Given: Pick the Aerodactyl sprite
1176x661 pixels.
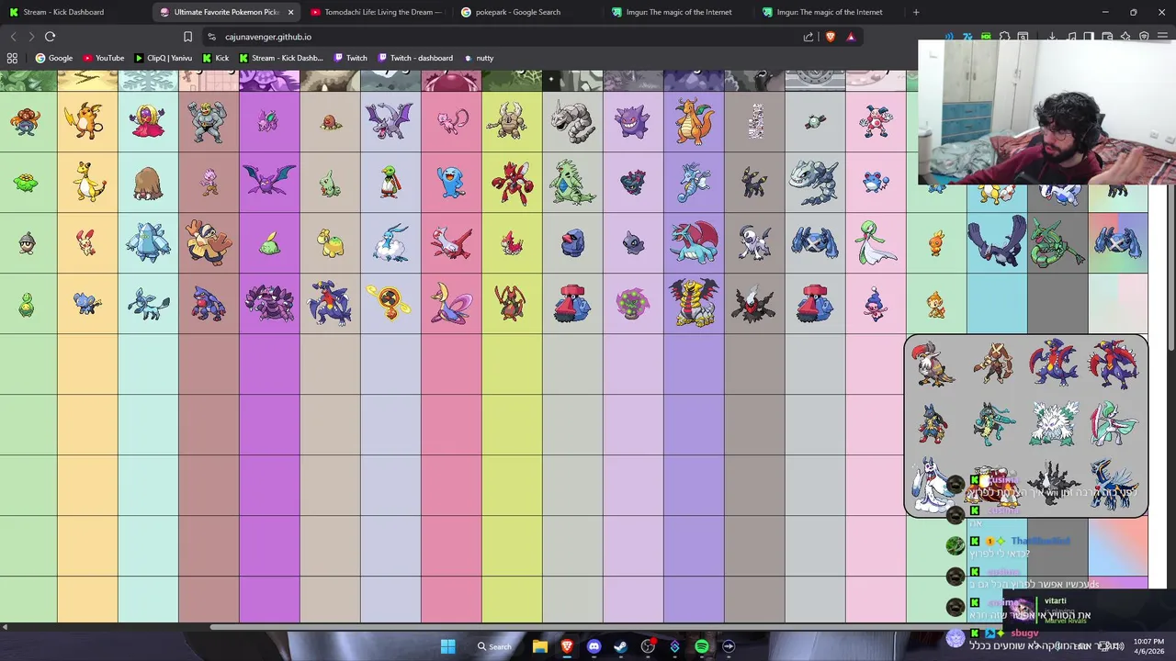Looking at the screenshot, I should point(390,121).
